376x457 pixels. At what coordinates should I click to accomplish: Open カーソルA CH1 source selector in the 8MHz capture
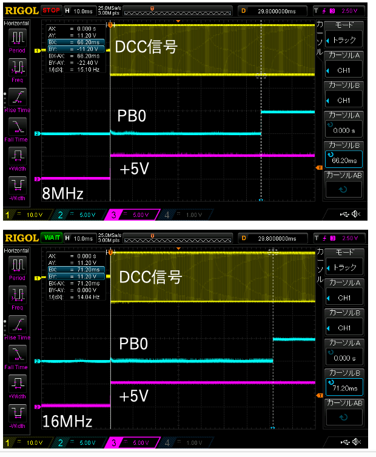coord(344,70)
